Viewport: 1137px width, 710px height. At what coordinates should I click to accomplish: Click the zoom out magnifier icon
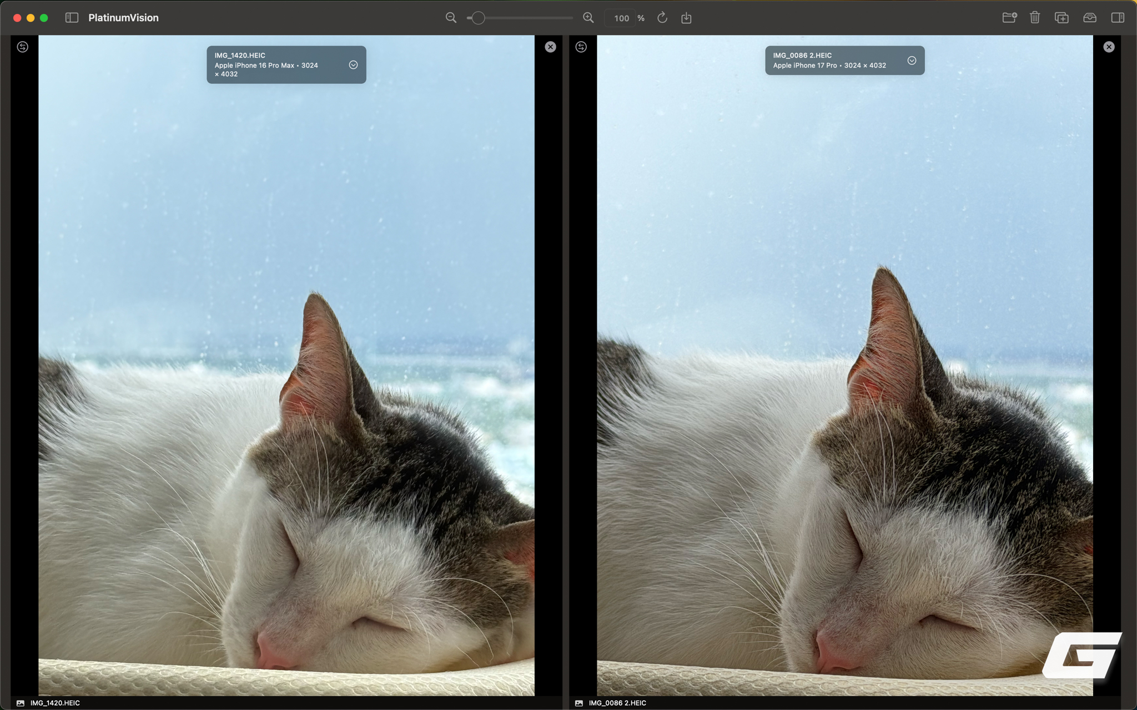pos(451,18)
